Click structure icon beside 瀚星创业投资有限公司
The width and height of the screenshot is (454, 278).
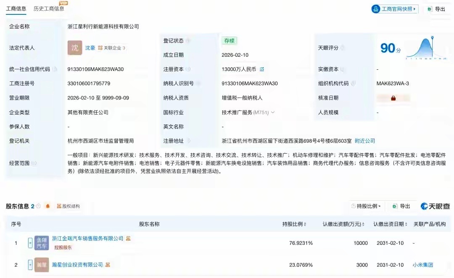click(108, 265)
